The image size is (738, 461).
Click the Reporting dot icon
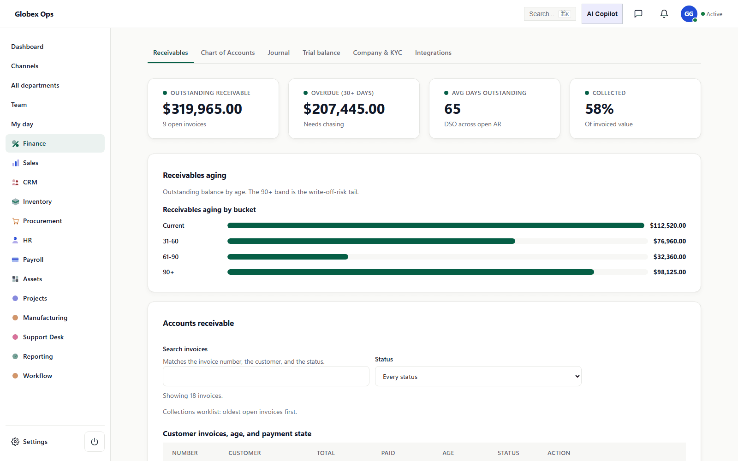point(15,356)
